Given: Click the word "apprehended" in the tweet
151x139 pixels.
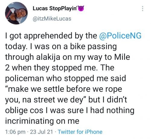Looking at the screenshot, I should pos(48,36).
